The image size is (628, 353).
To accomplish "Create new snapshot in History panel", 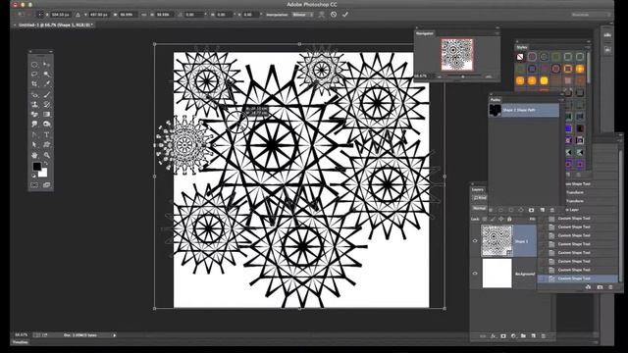I will 600,287.
